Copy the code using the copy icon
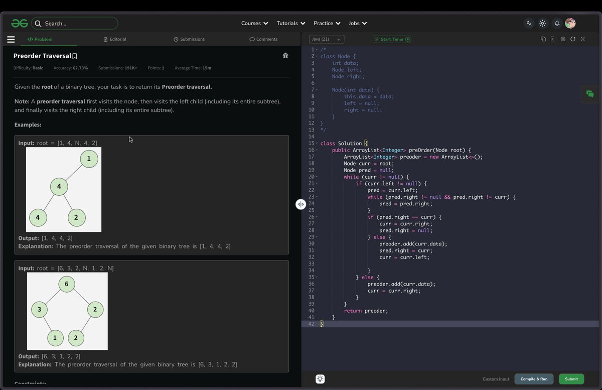The width and height of the screenshot is (602, 390). [x=543, y=39]
